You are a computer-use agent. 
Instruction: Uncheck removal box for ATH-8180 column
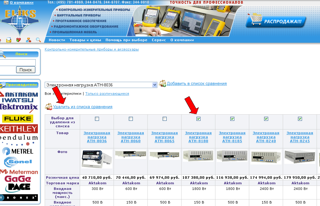[x=198, y=119]
